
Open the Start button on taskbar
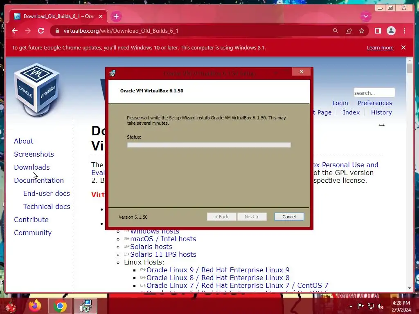[x=11, y=306]
